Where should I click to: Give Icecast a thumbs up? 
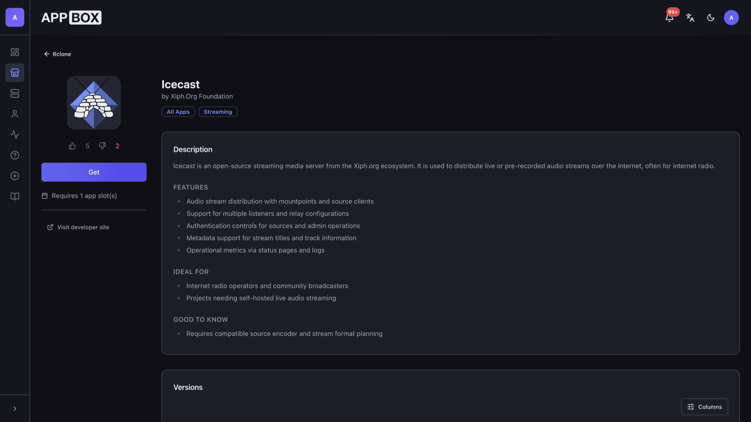(x=72, y=146)
